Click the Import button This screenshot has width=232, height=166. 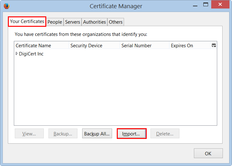pos(131,134)
